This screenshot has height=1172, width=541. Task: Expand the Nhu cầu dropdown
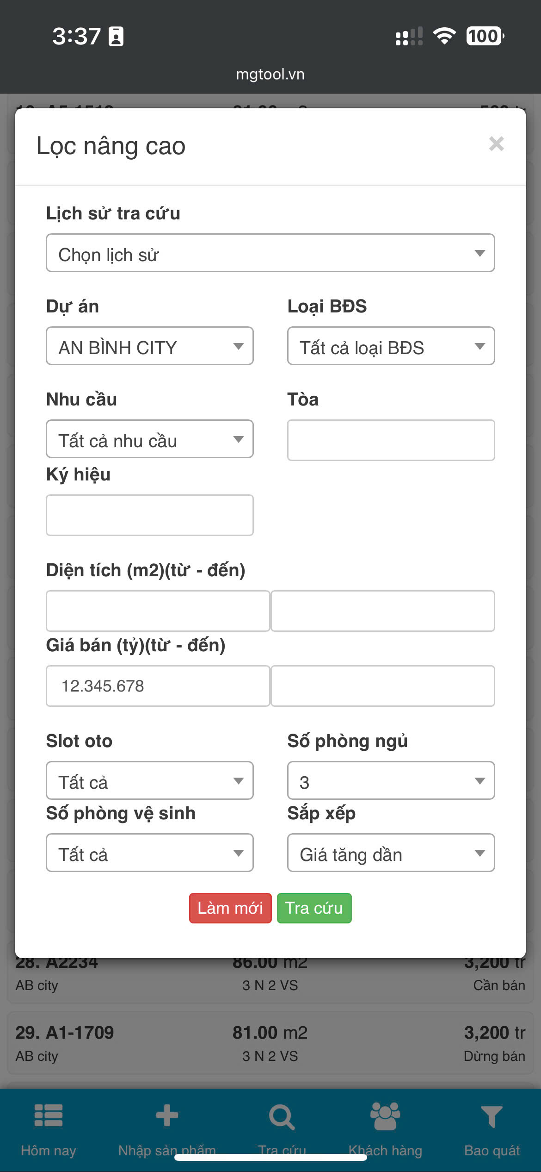pyautogui.click(x=149, y=439)
